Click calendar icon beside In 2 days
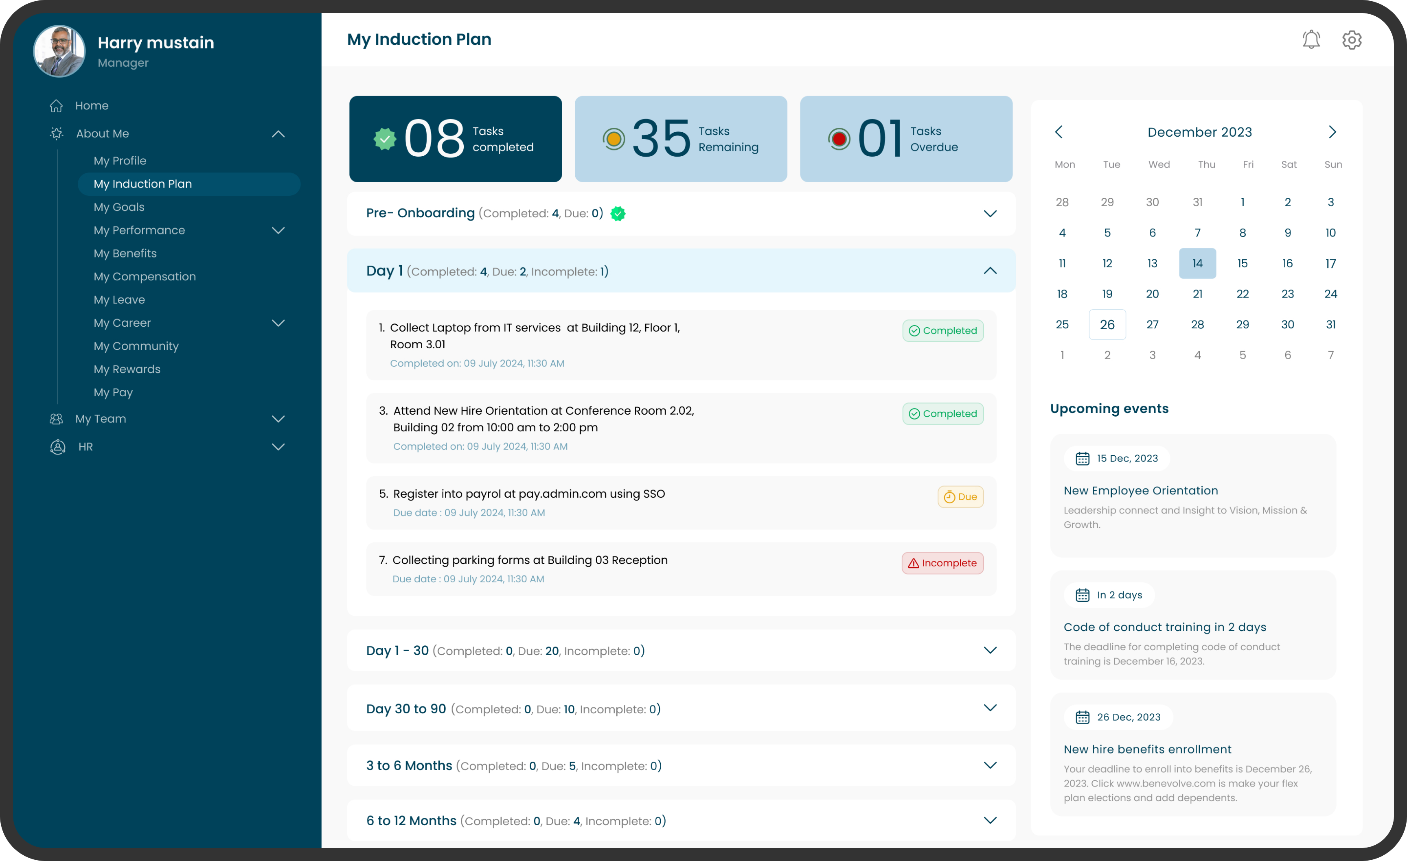This screenshot has height=861, width=1407. pyautogui.click(x=1082, y=595)
